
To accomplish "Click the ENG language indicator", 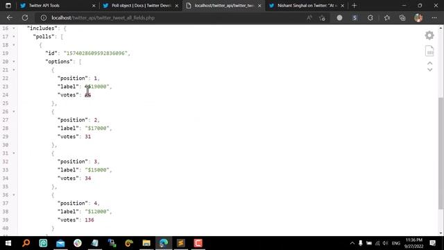I will 396,243.
